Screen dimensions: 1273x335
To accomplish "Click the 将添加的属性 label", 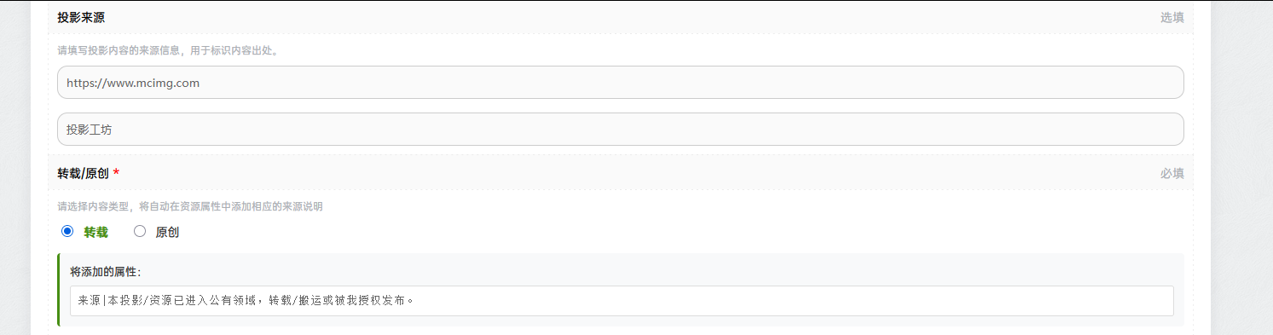I will click(106, 272).
